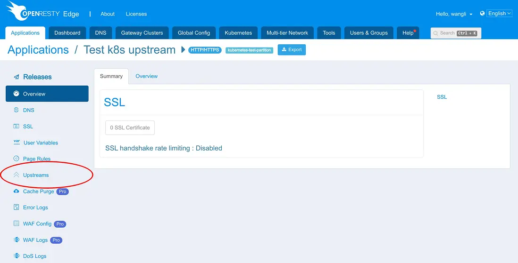Viewport: 518px width, 263px height.
Task: Open the Applications top navigation tab
Action: tap(25, 33)
